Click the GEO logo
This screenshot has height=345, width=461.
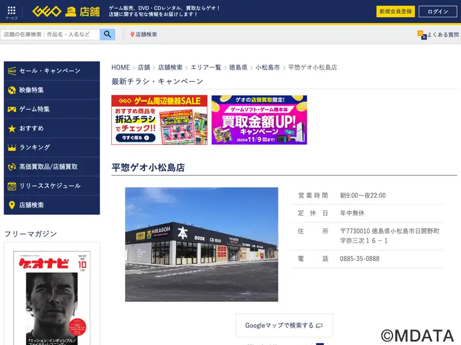tap(47, 11)
